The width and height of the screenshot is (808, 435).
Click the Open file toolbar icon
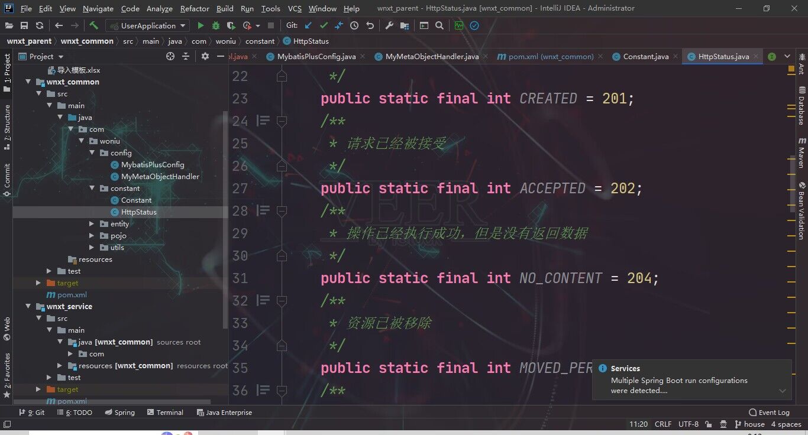tap(9, 25)
